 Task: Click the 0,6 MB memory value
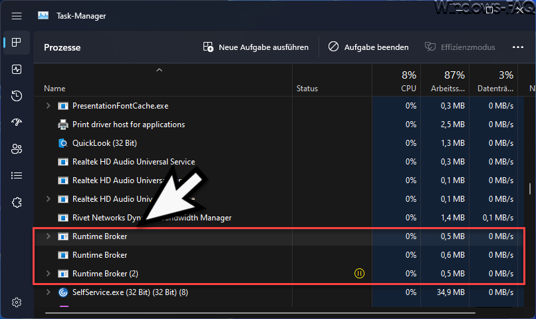453,255
